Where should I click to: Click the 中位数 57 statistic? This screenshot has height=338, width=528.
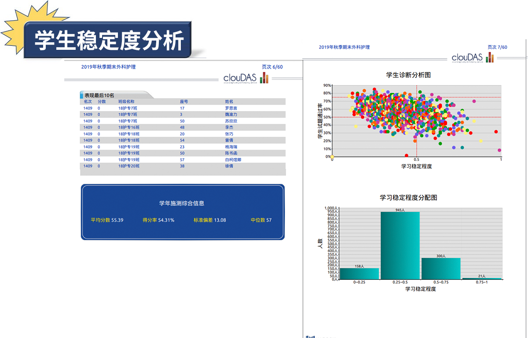tap(261, 220)
